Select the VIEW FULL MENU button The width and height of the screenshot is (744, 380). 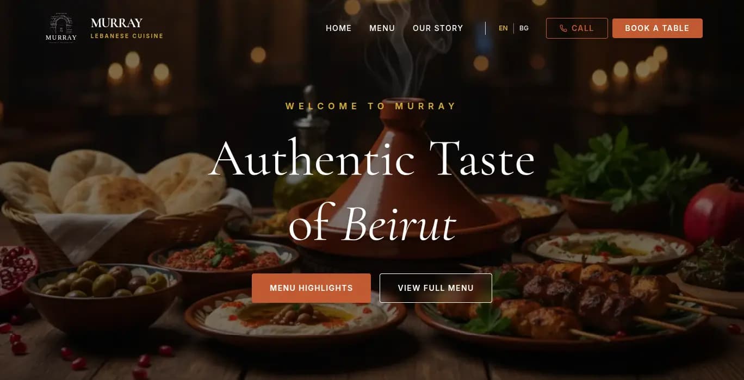[436, 288]
